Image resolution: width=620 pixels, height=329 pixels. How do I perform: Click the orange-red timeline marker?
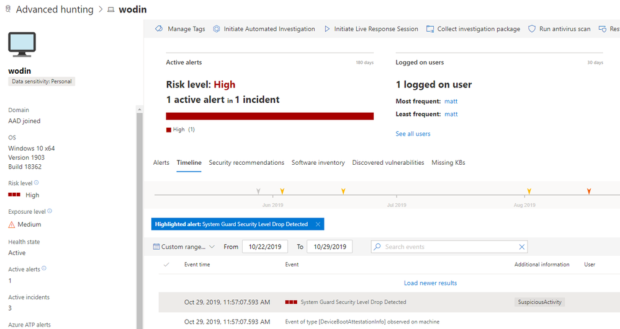coord(589,191)
